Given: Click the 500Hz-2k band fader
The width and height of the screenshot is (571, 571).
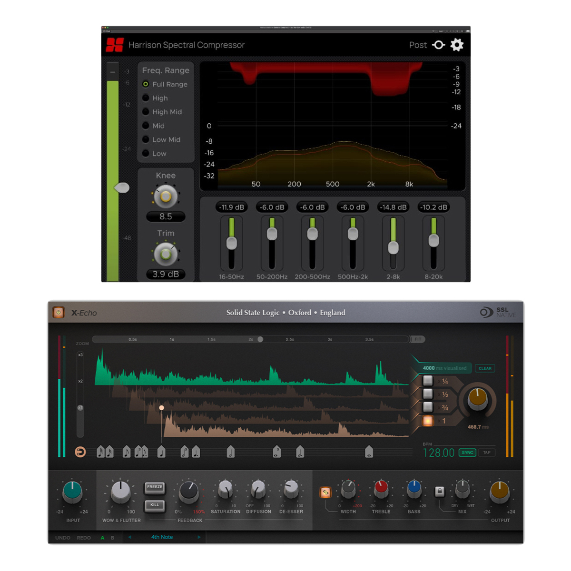Looking at the screenshot, I should [x=353, y=234].
